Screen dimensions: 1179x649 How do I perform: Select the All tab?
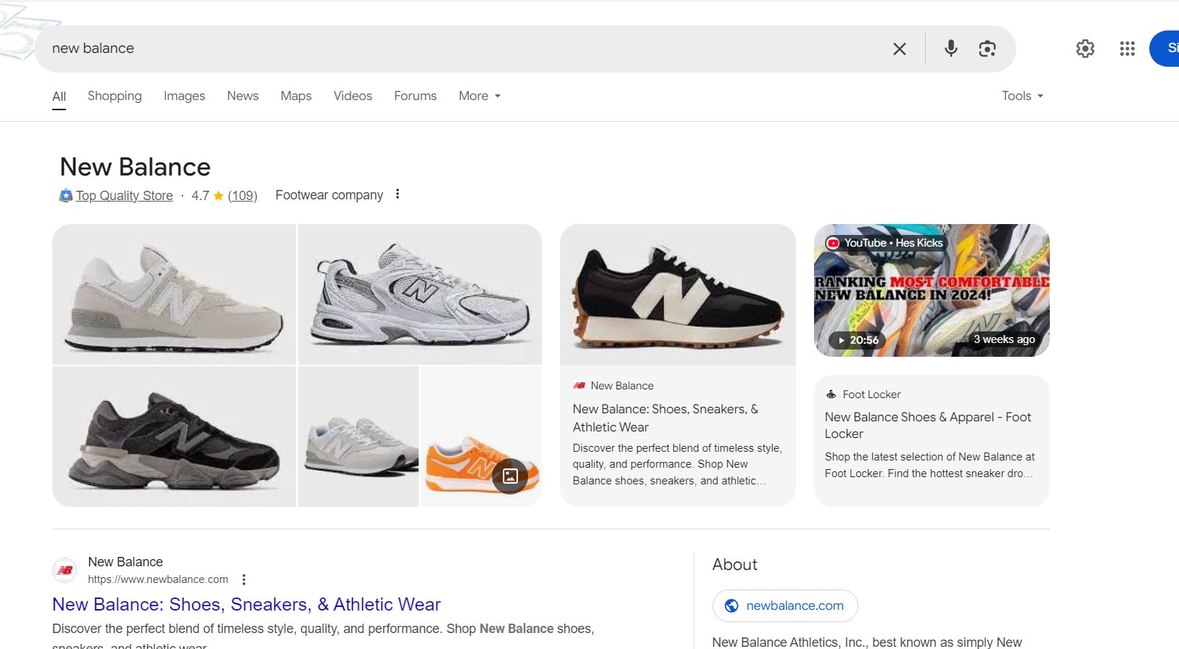(x=59, y=96)
